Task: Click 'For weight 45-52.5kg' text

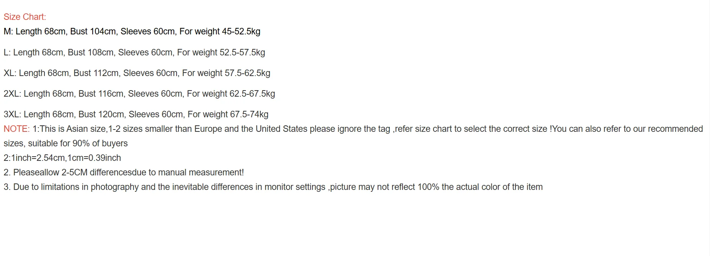Action: pyautogui.click(x=220, y=31)
